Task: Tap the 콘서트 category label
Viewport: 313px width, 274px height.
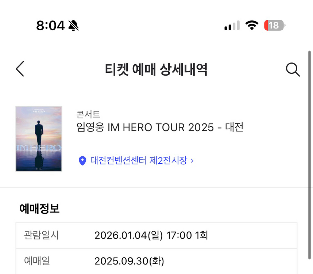Action: [88, 114]
